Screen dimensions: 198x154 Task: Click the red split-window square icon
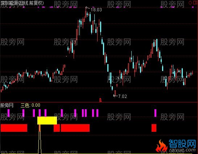pos(195,3)
